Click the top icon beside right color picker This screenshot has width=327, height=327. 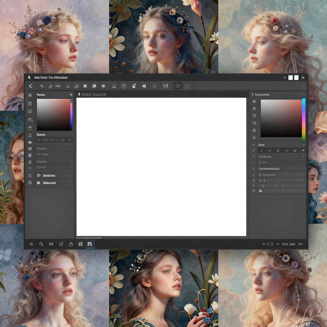[254, 101]
